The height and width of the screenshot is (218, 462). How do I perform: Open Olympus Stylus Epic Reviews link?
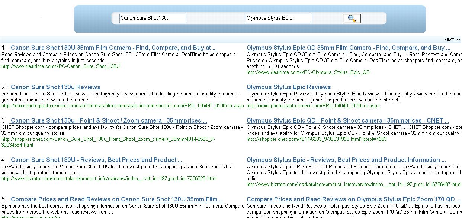tap(289, 87)
